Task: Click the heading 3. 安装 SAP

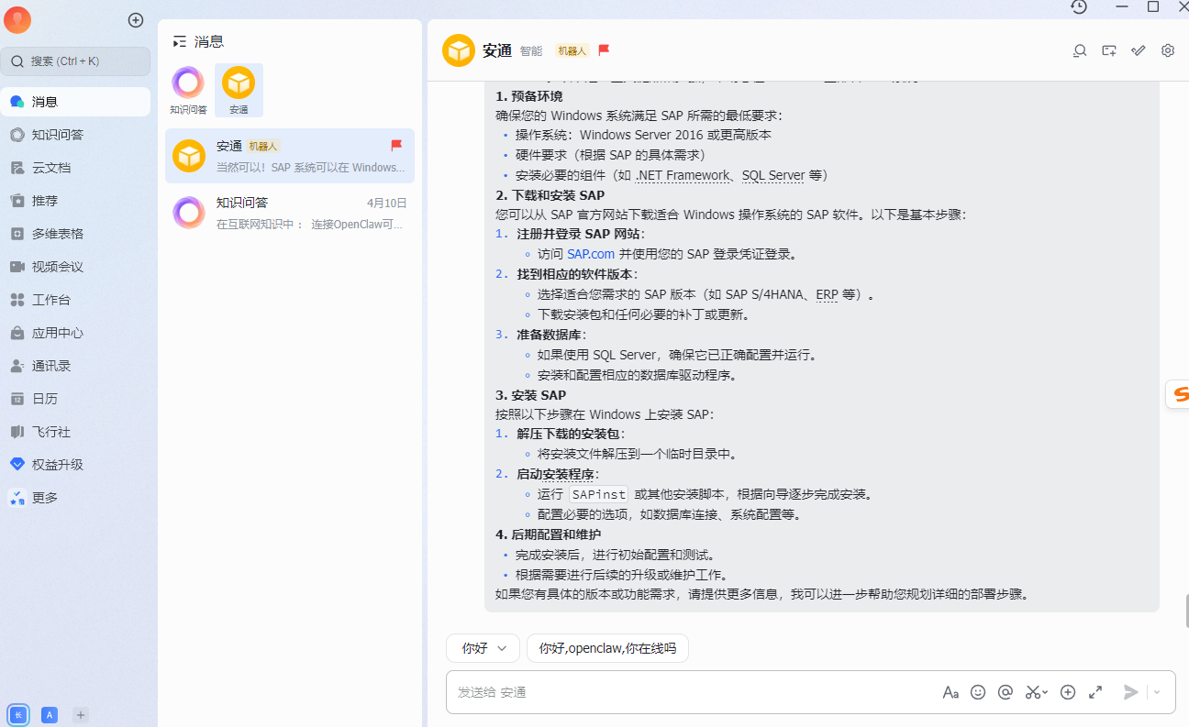Action: (x=531, y=395)
